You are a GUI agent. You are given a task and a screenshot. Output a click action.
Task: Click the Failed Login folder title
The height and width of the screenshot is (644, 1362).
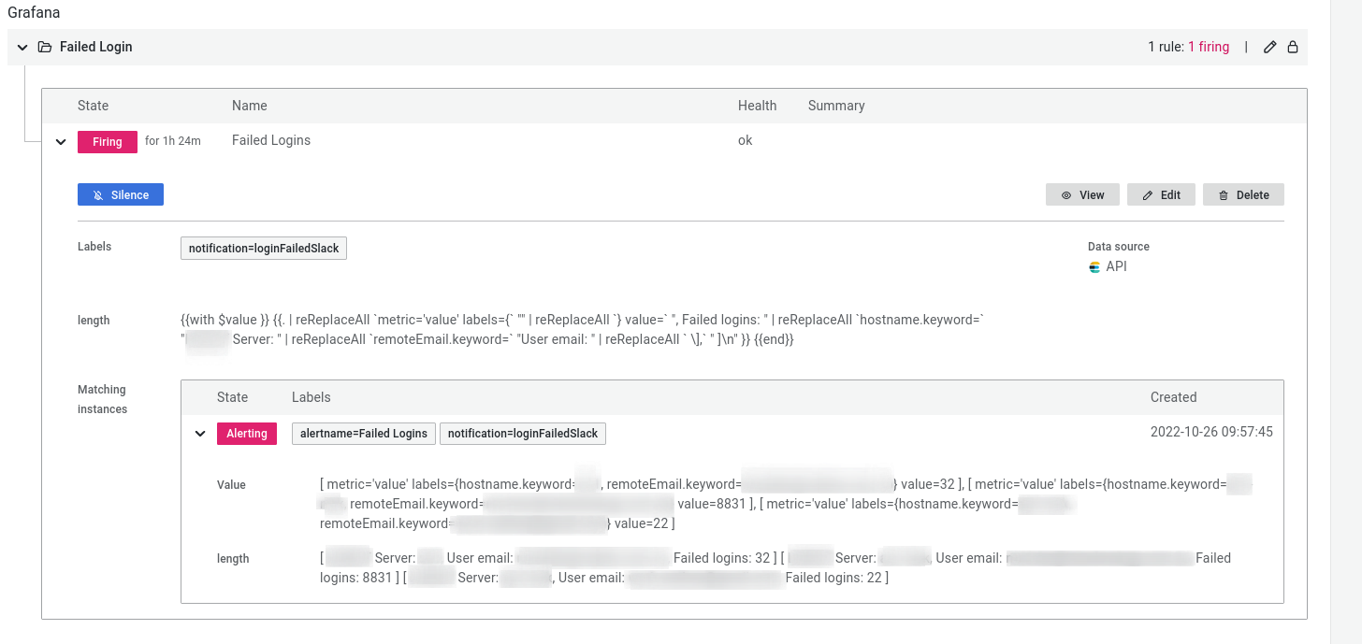pos(96,47)
